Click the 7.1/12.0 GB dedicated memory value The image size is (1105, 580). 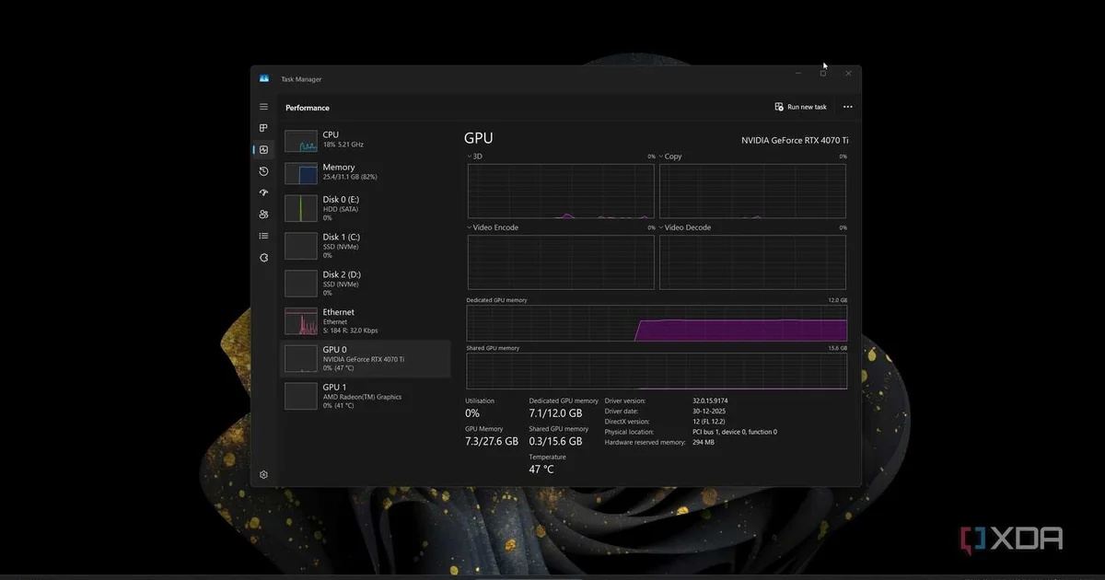555,413
